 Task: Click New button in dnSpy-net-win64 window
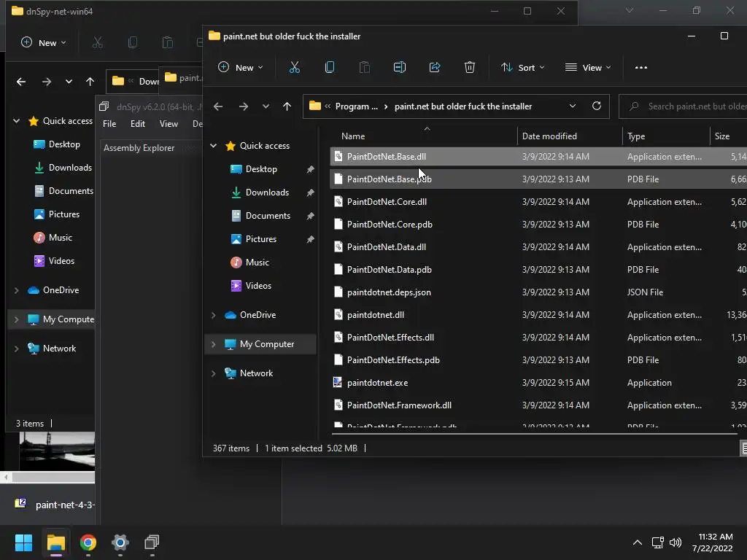[x=43, y=43]
